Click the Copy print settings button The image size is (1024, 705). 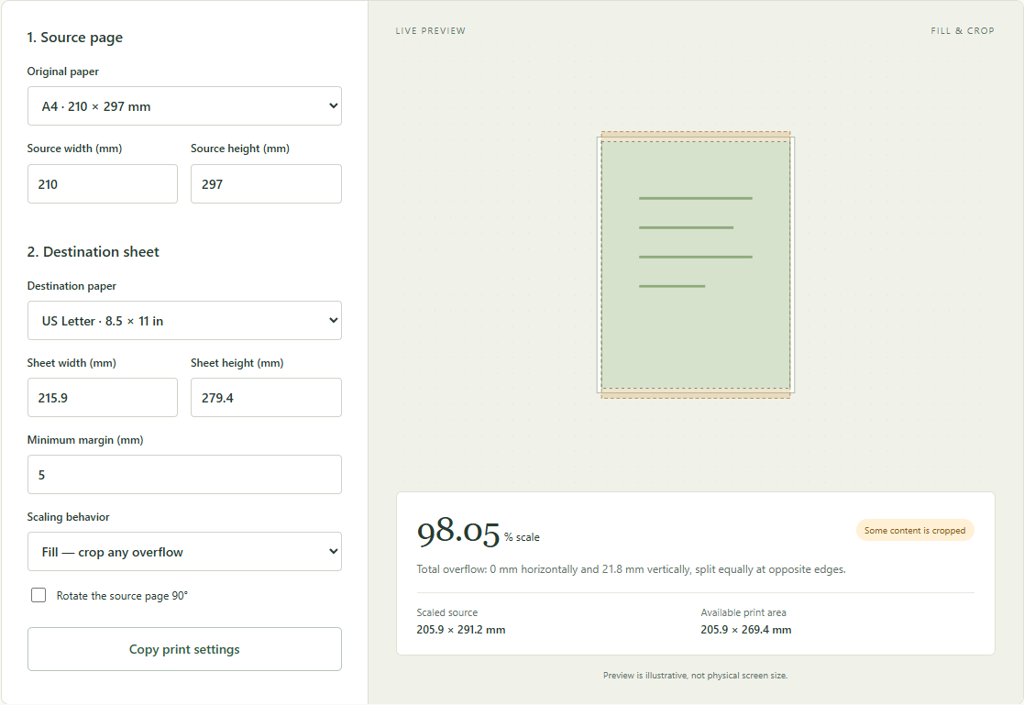click(184, 649)
